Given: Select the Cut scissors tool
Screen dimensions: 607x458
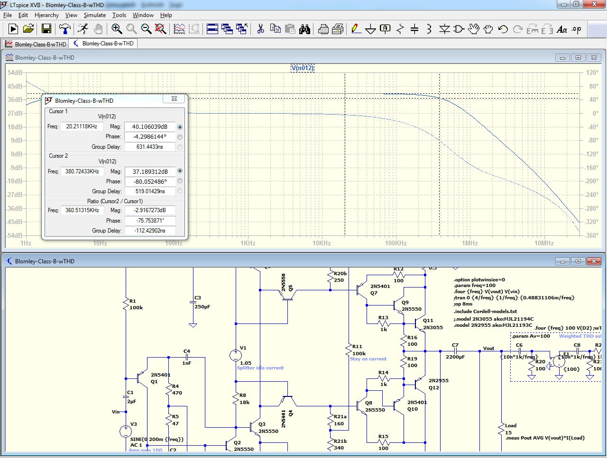Looking at the screenshot, I should coord(260,29).
